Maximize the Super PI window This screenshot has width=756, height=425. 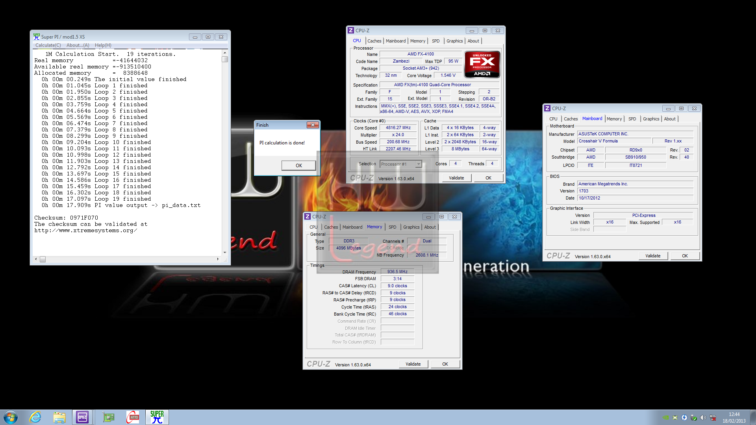(x=208, y=37)
